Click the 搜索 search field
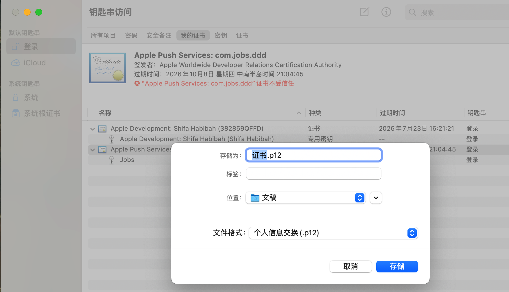This screenshot has height=292, width=509. point(457,12)
